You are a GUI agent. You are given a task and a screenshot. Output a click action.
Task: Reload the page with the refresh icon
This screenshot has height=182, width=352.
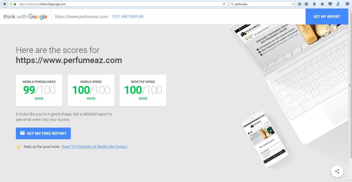click(224, 4)
